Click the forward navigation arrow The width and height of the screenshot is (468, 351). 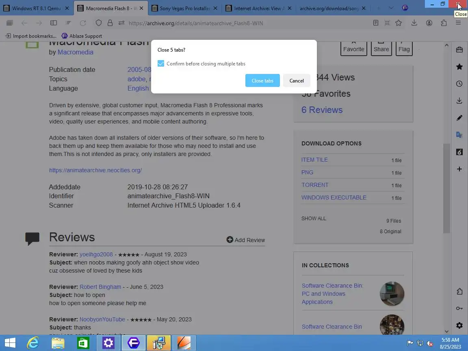coord(39,23)
